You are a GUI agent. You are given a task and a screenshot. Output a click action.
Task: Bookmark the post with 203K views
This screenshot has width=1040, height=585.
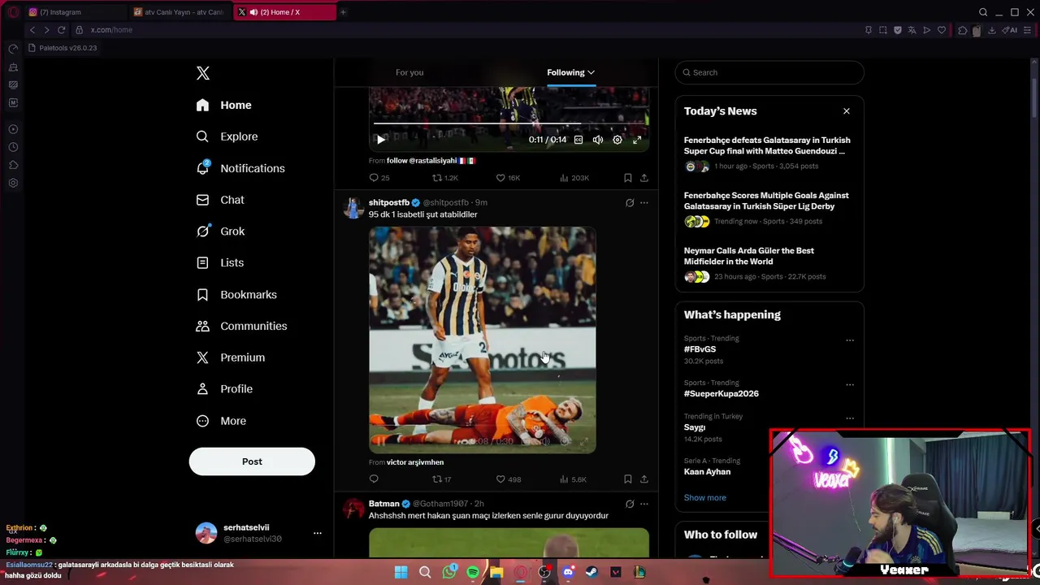628,178
